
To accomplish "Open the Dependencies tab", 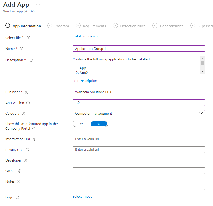I will [168, 26].
